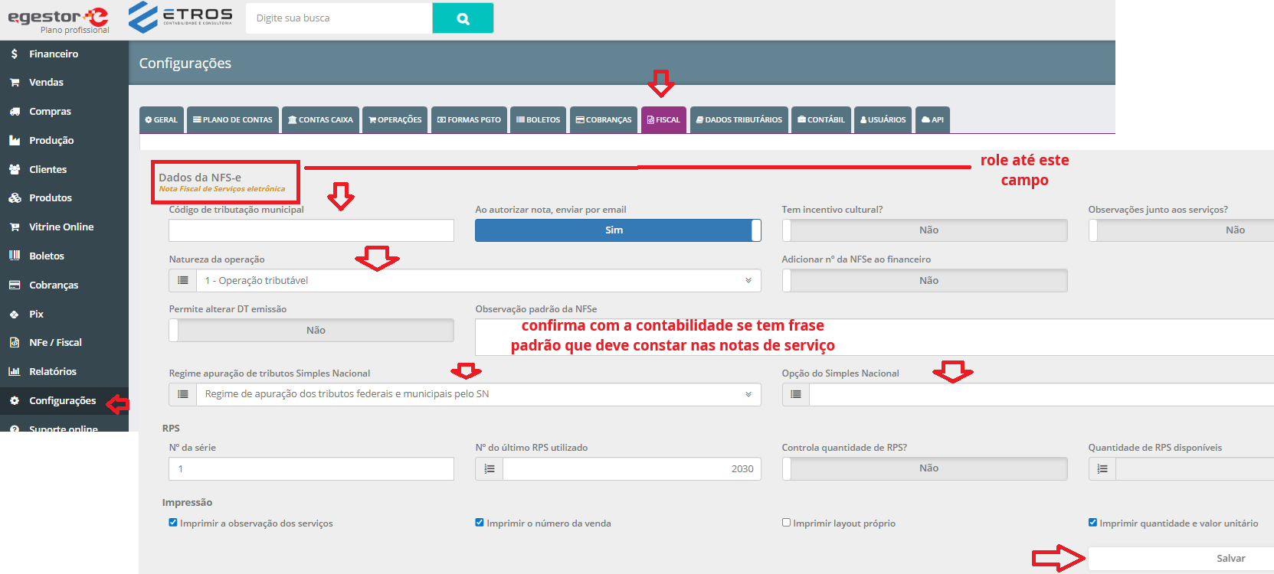This screenshot has width=1274, height=574.
Task: Focus the Digite sua busca field
Action: (339, 18)
